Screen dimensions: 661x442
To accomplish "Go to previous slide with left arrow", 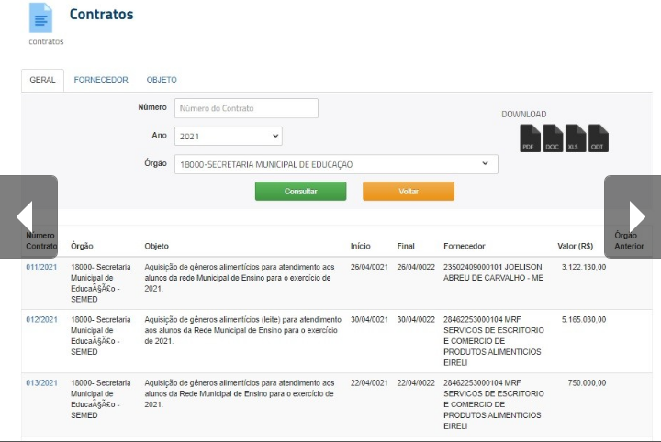I will point(28,216).
